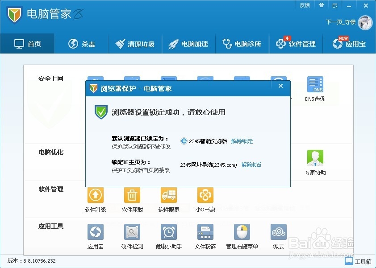This screenshot has height=268, width=376.
Task: Open the 小Q书桌 tool
Action: pyautogui.click(x=205, y=199)
